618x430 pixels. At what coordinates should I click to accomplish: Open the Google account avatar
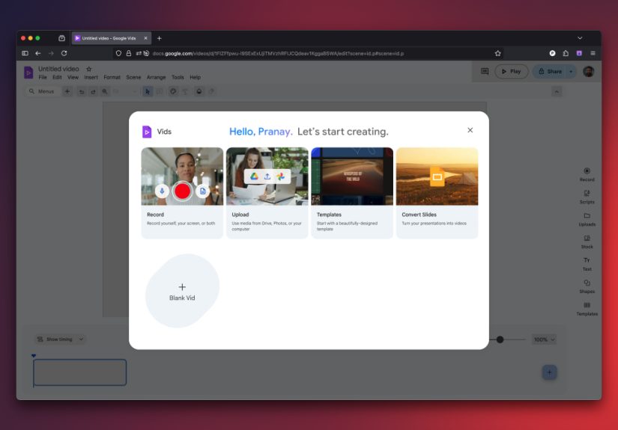(589, 71)
